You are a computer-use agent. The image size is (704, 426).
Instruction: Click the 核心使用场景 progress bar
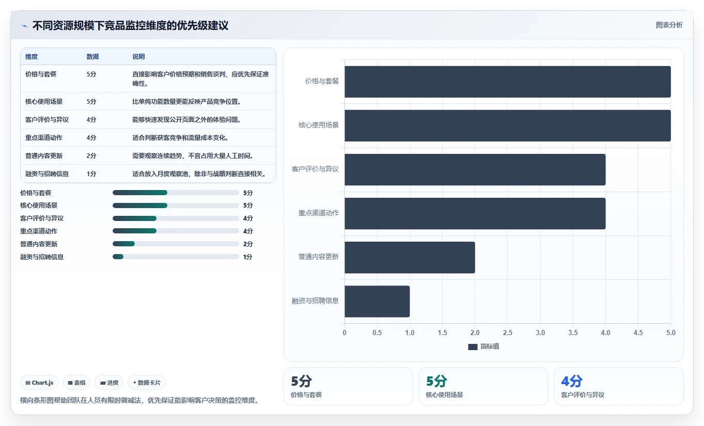click(x=176, y=206)
